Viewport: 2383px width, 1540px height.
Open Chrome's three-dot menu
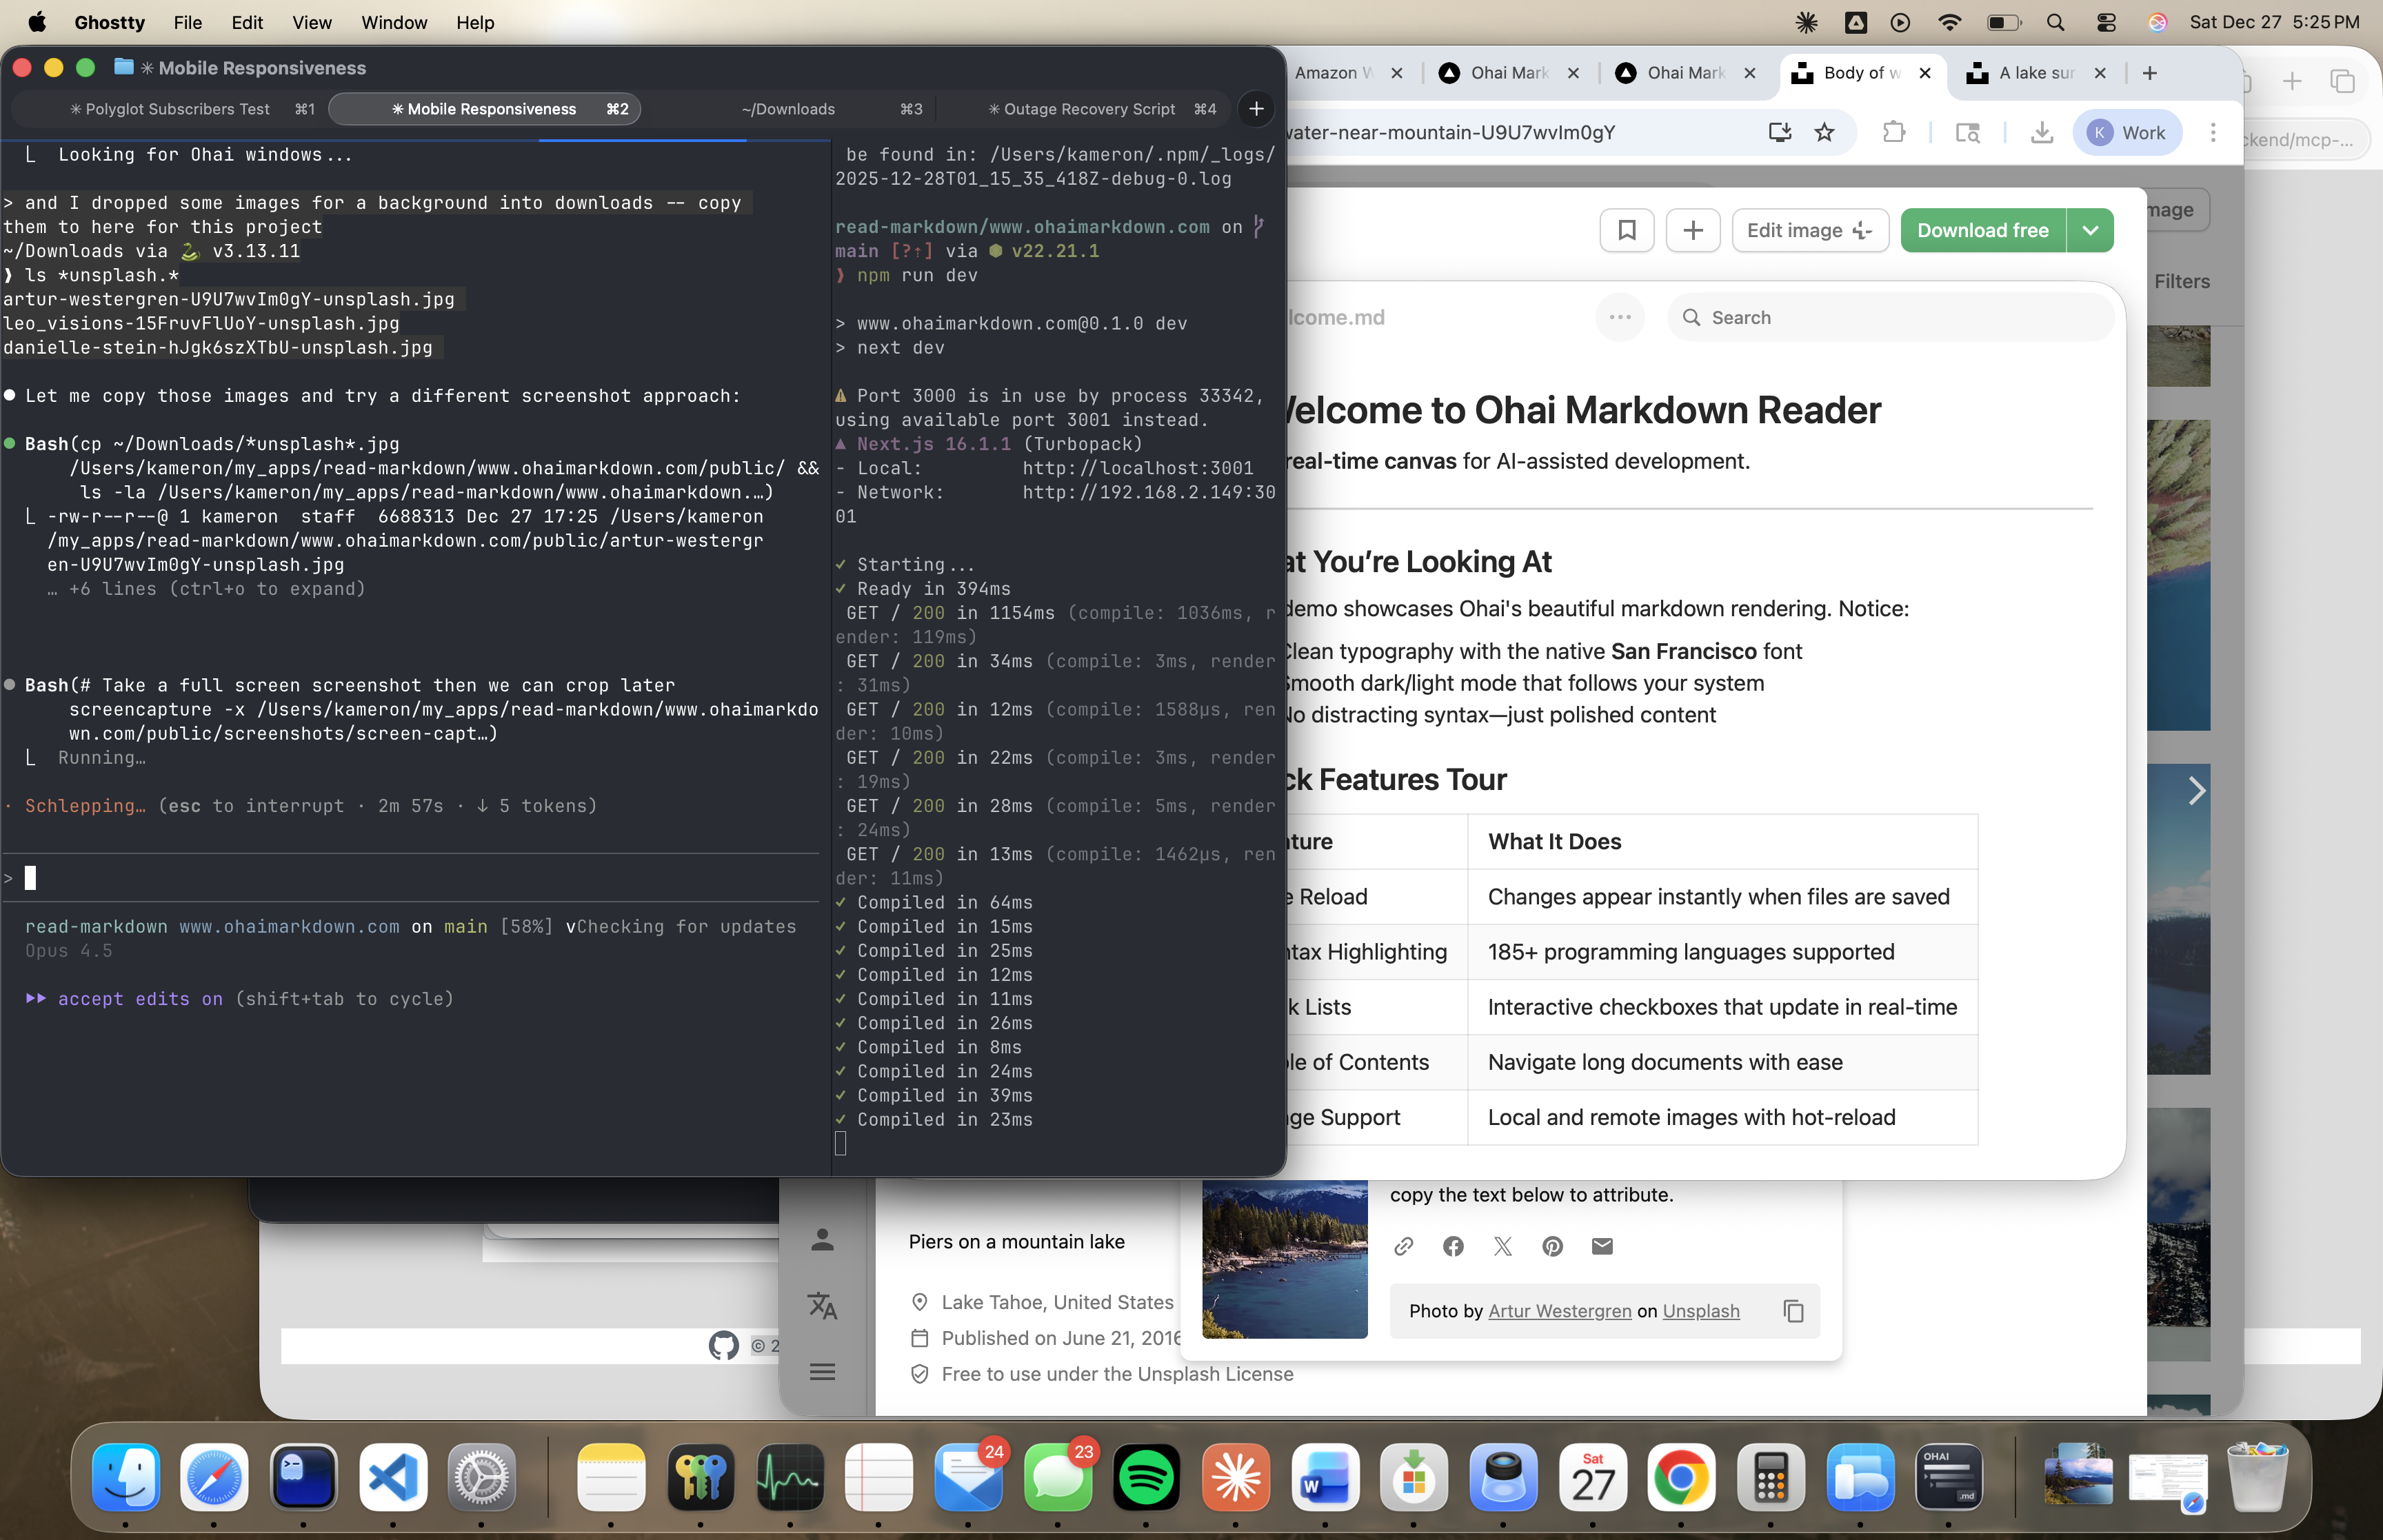coord(2212,132)
